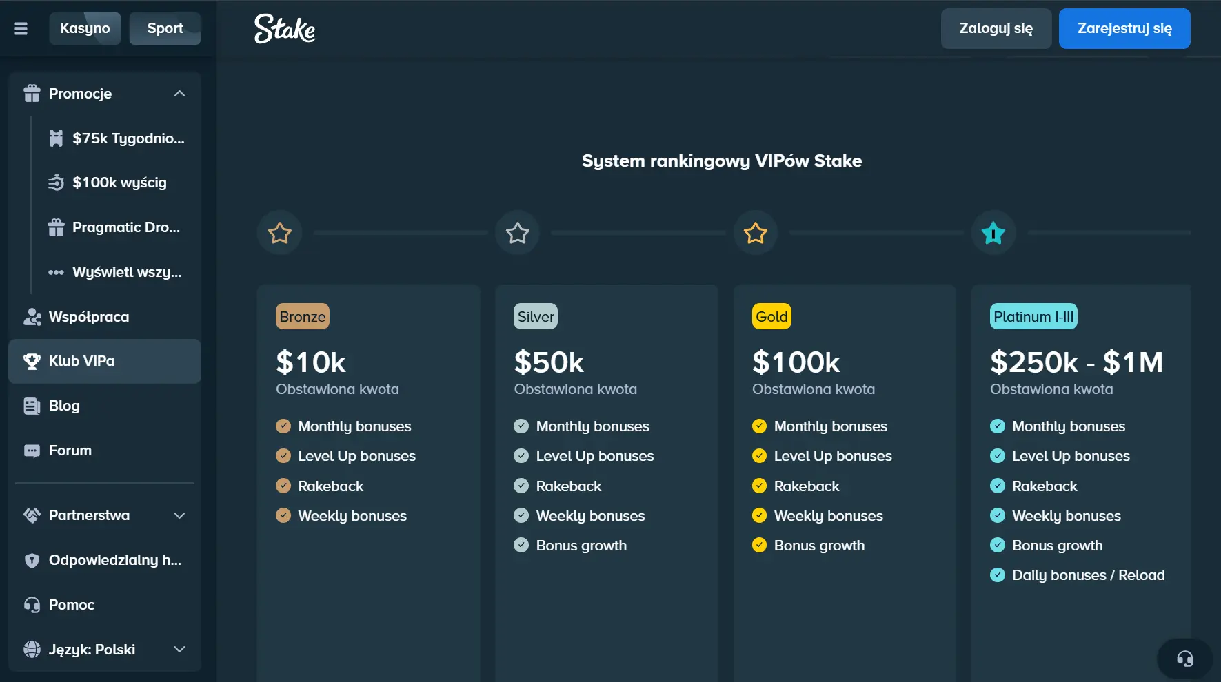Collapse the Promocje section chevron
Screen dimensions: 1221x682
pyautogui.click(x=180, y=94)
